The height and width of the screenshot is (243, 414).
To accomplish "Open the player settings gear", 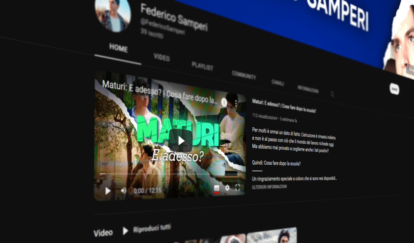I will [x=227, y=188].
